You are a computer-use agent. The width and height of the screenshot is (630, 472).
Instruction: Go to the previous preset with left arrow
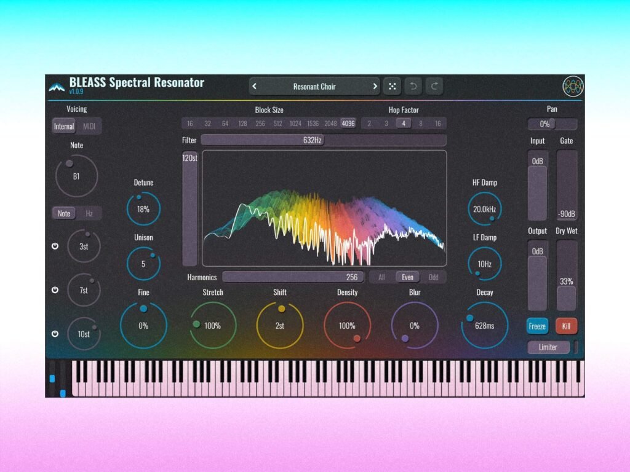pyautogui.click(x=254, y=86)
